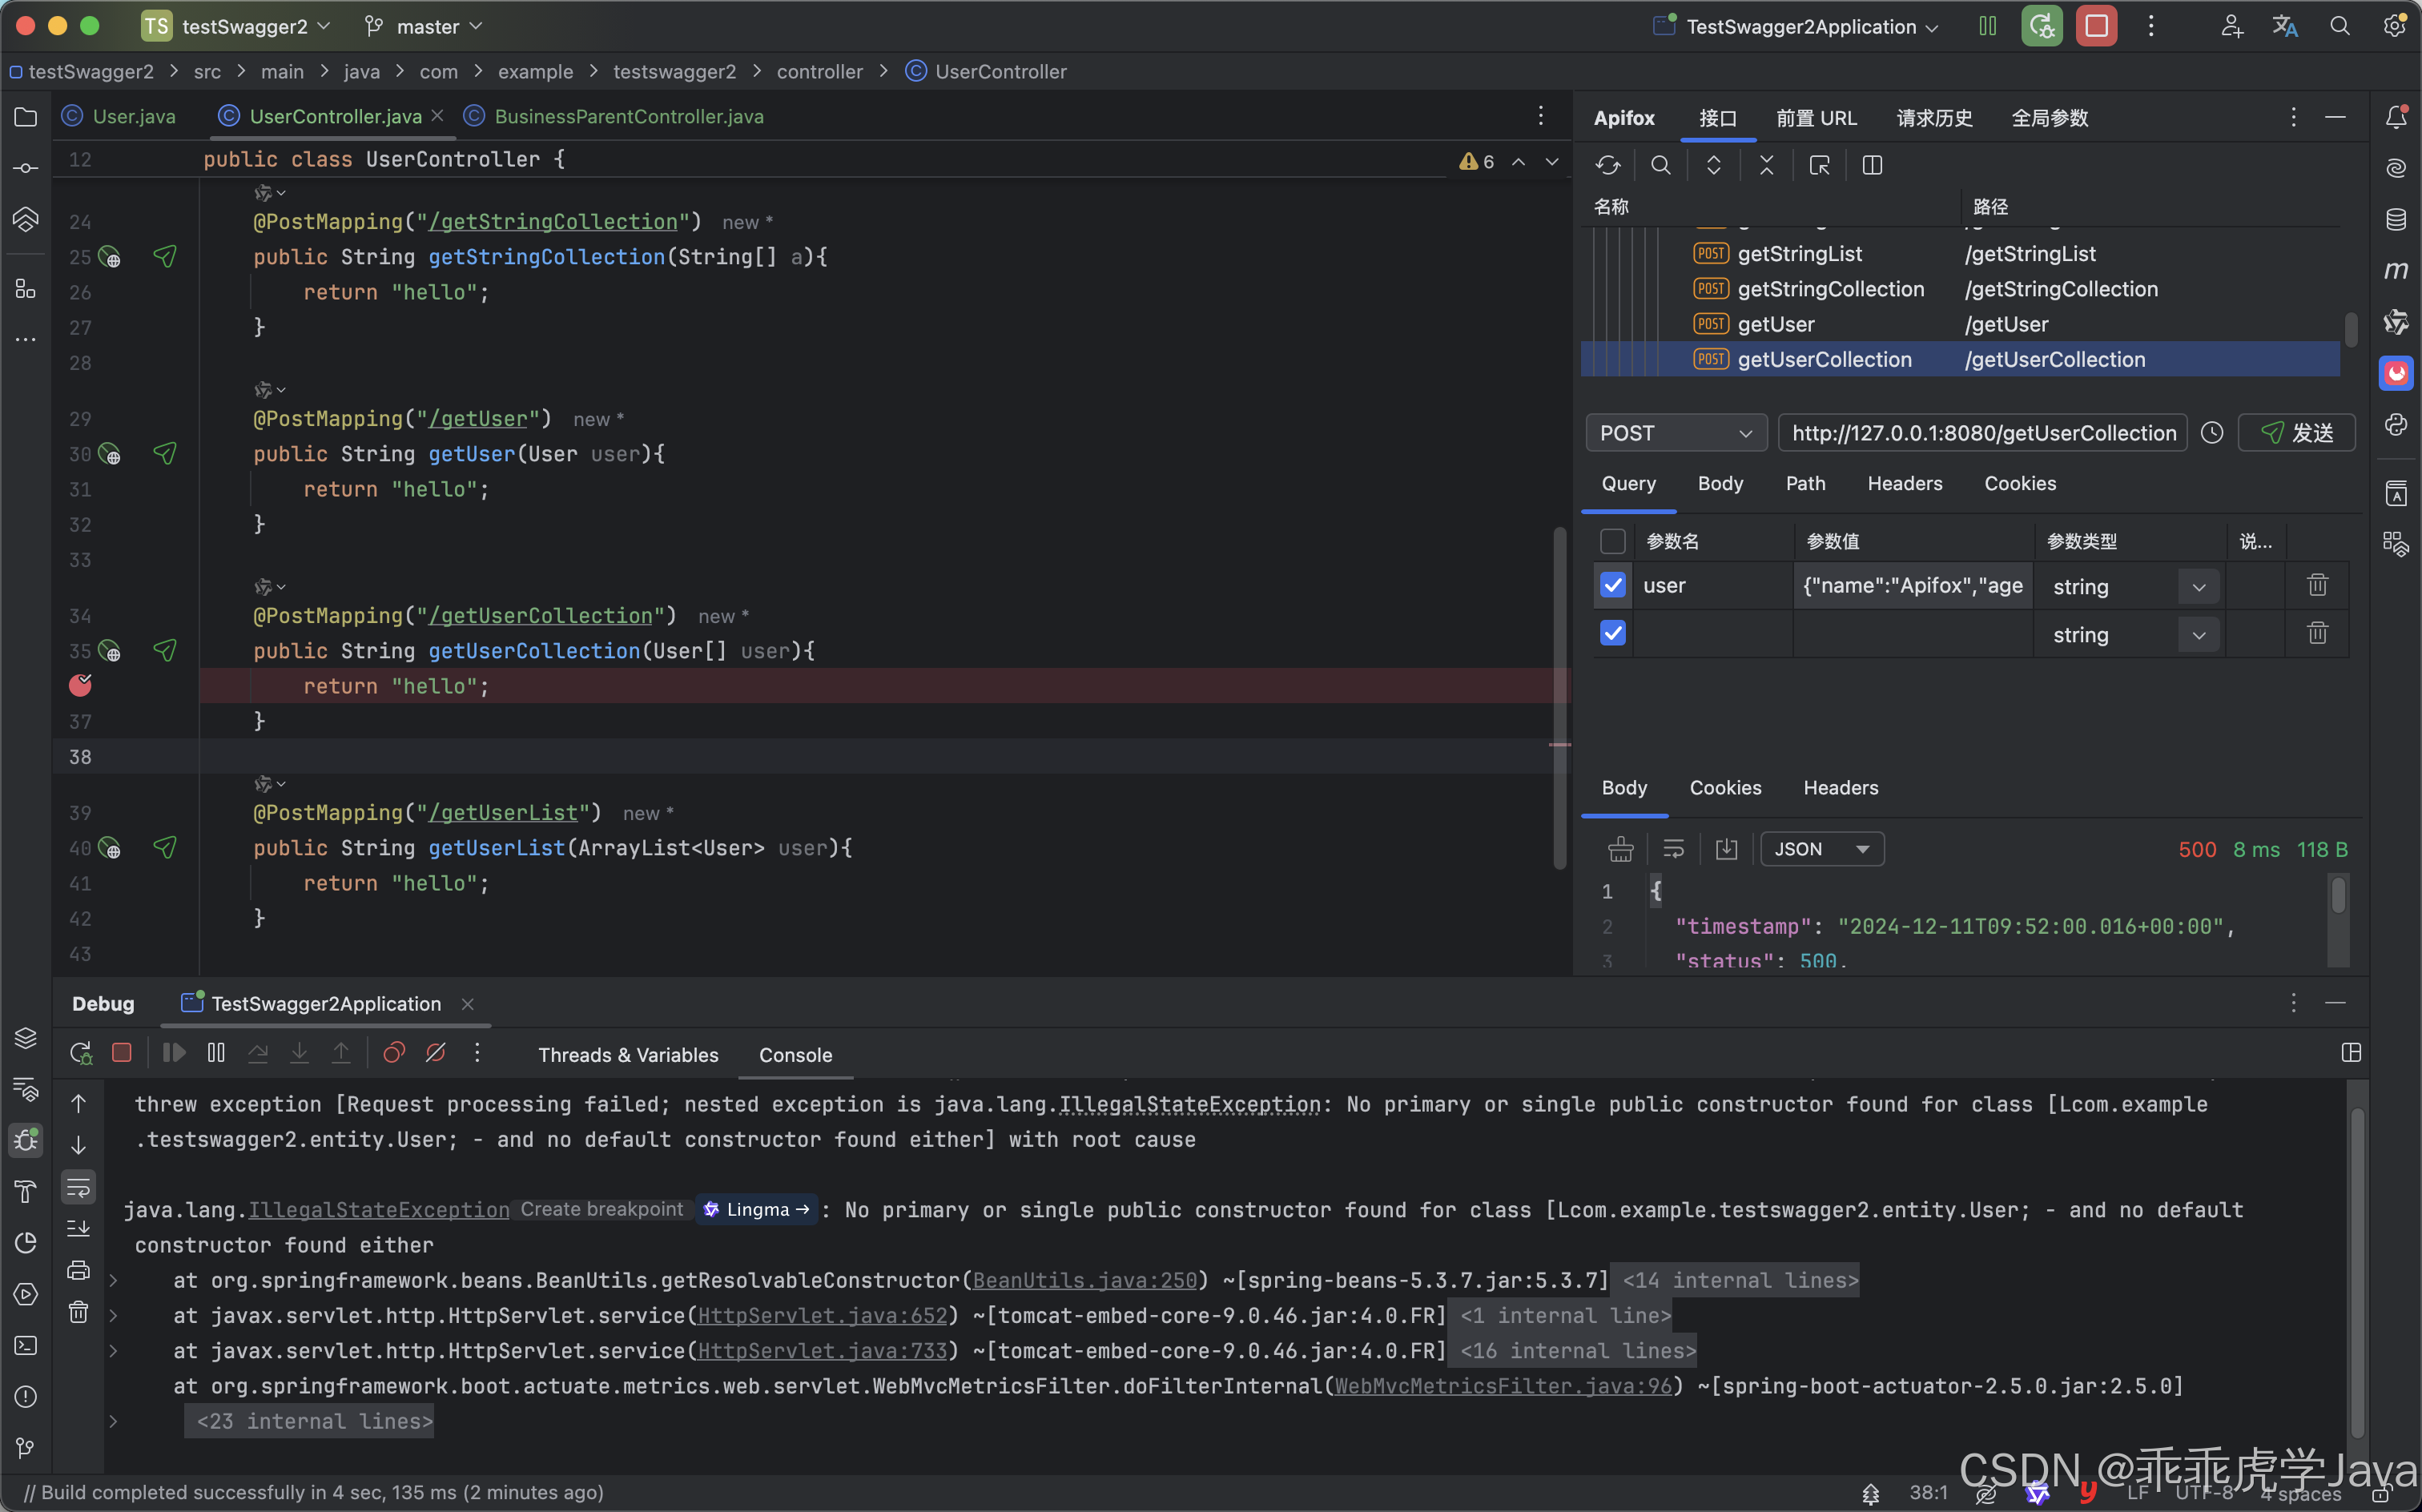
Task: Click the Mute Breakpoints icon
Action: coord(435,1053)
